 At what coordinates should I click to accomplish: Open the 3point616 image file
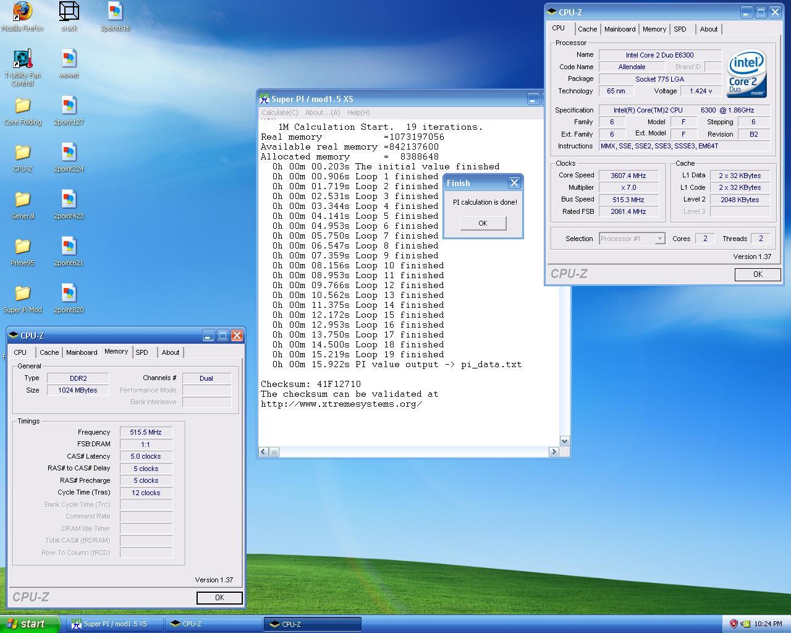click(x=115, y=17)
